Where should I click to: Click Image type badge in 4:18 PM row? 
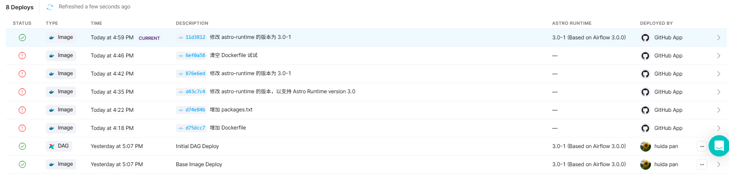coord(61,128)
